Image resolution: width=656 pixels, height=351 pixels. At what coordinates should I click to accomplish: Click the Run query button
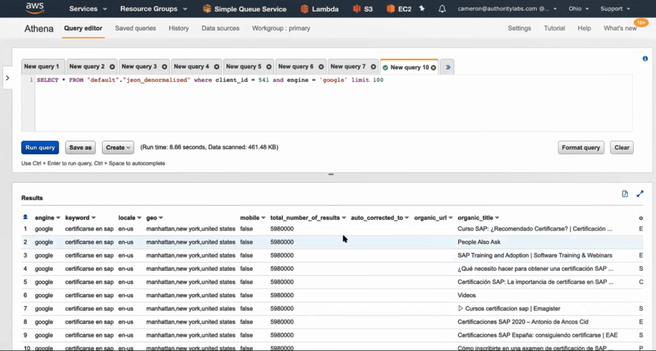[x=40, y=148]
